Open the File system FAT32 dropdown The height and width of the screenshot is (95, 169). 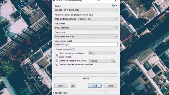86,28
